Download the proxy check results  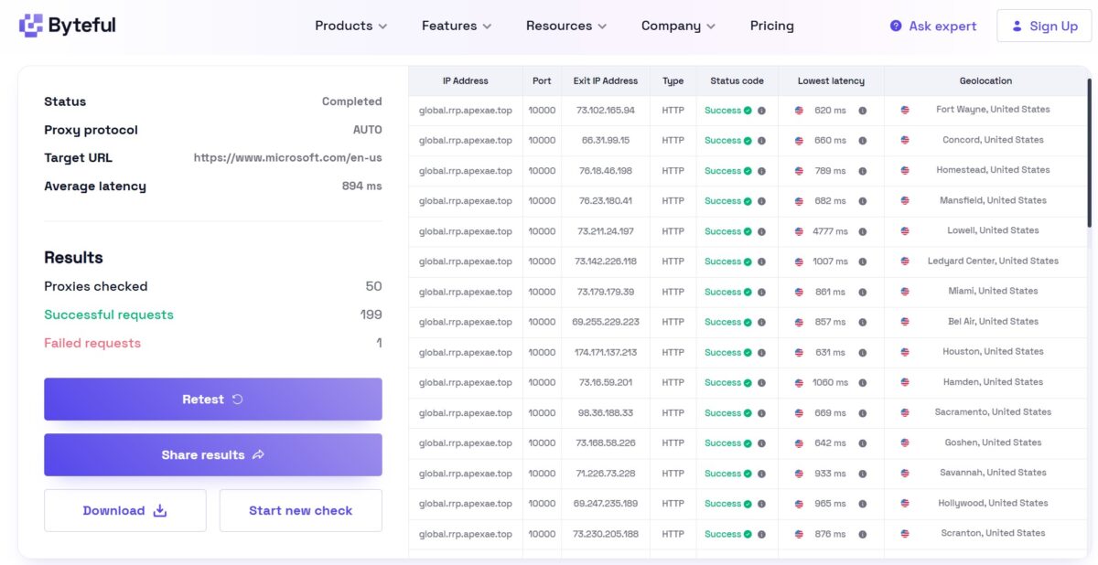(x=125, y=510)
